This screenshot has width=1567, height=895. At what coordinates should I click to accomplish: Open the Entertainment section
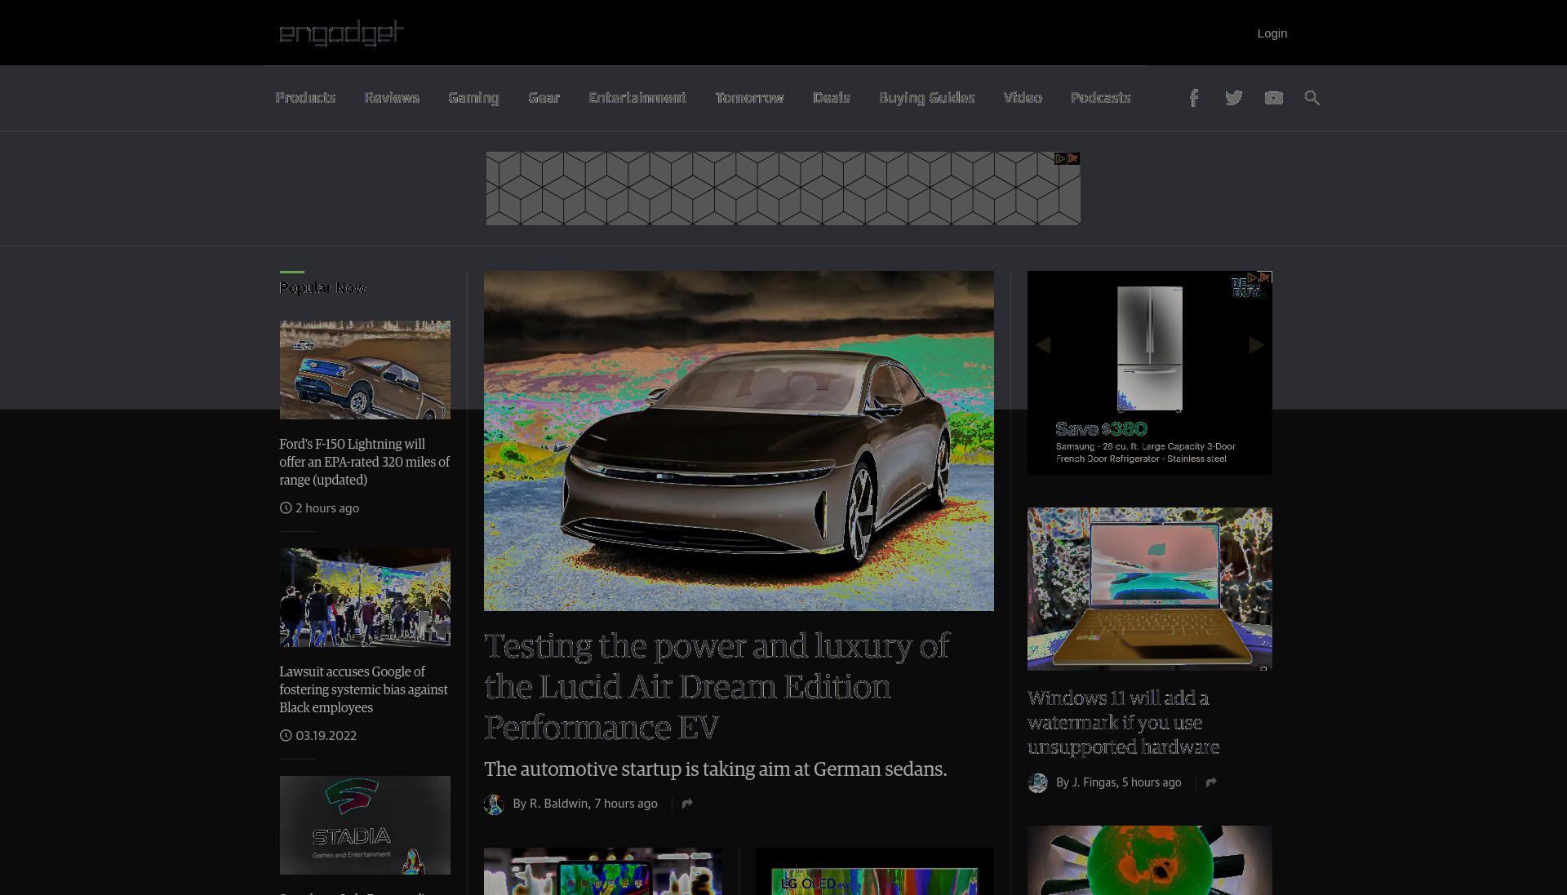tap(637, 98)
